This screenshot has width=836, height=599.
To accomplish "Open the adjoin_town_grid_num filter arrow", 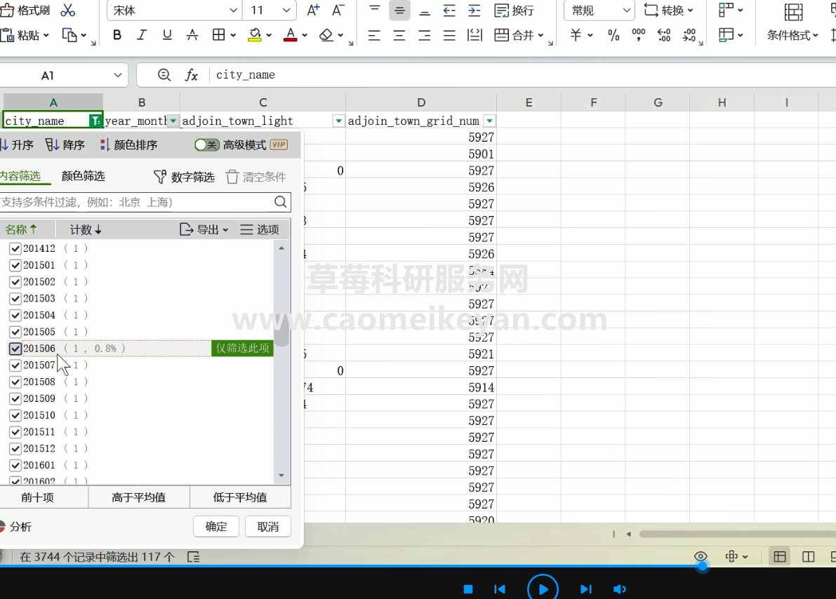I will (x=489, y=121).
